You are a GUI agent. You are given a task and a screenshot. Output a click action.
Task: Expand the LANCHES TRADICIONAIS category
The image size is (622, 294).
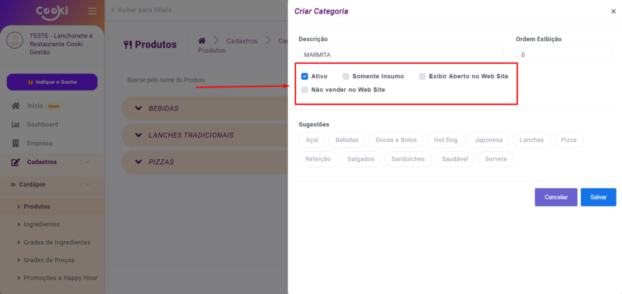click(x=138, y=135)
